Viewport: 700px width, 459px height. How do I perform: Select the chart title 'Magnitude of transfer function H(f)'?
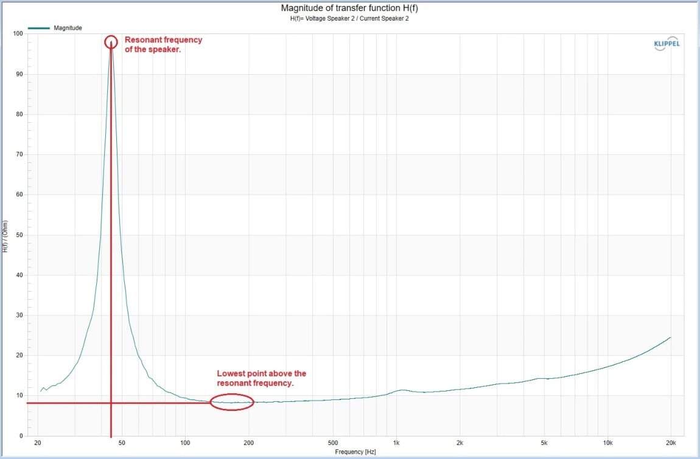tap(349, 8)
